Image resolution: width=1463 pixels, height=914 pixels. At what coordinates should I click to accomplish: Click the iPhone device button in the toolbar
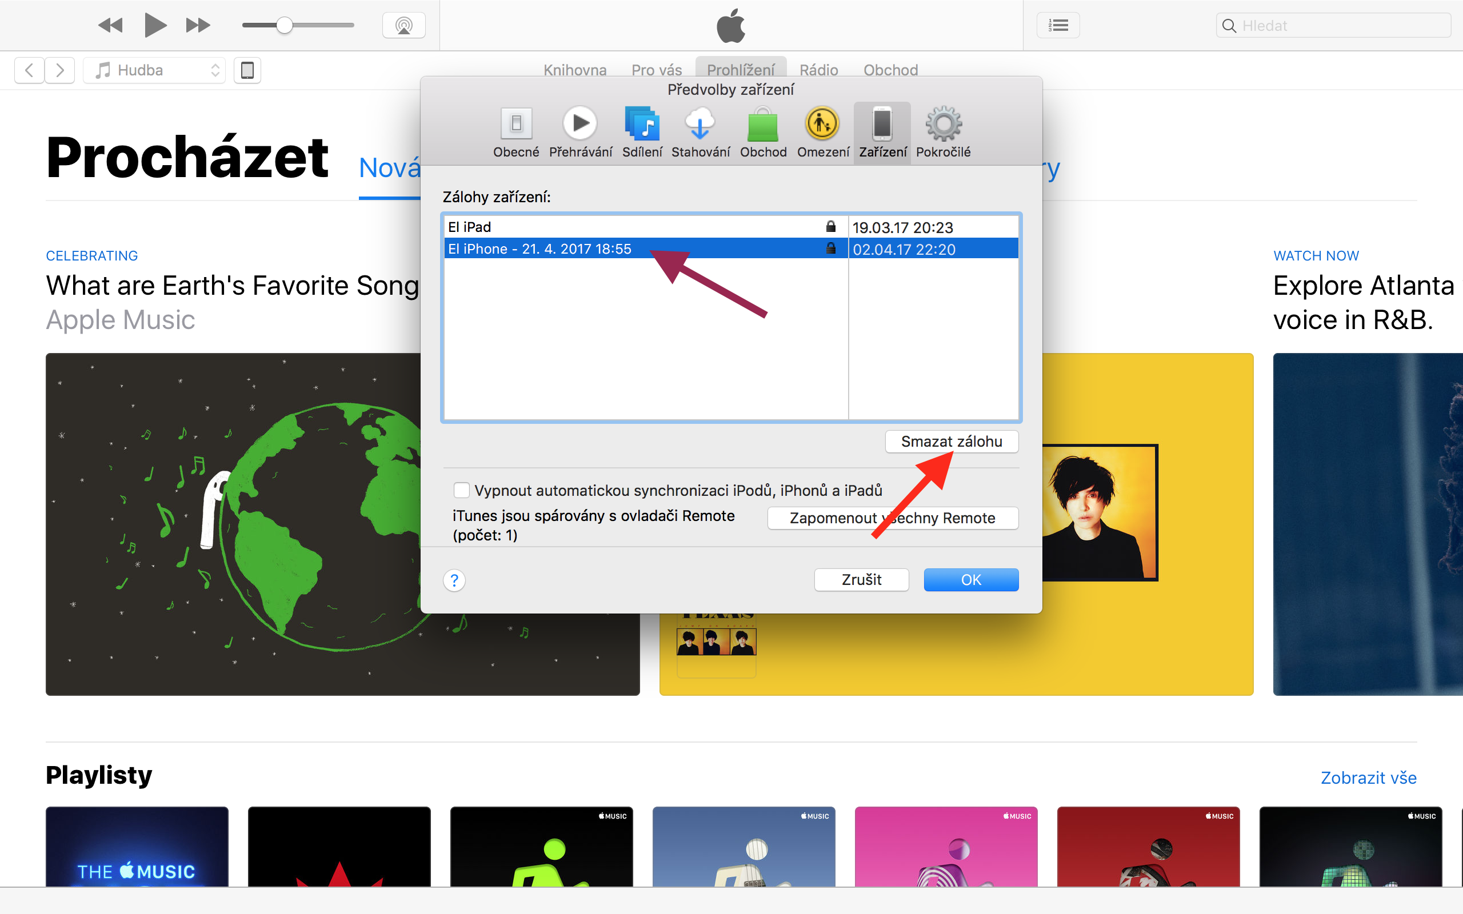(247, 70)
